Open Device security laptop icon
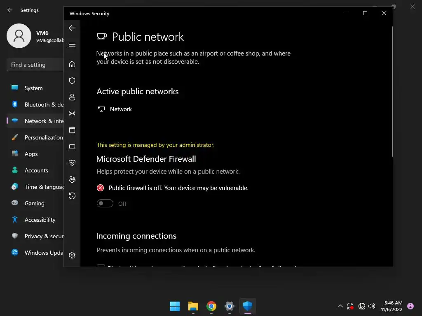 [72, 146]
